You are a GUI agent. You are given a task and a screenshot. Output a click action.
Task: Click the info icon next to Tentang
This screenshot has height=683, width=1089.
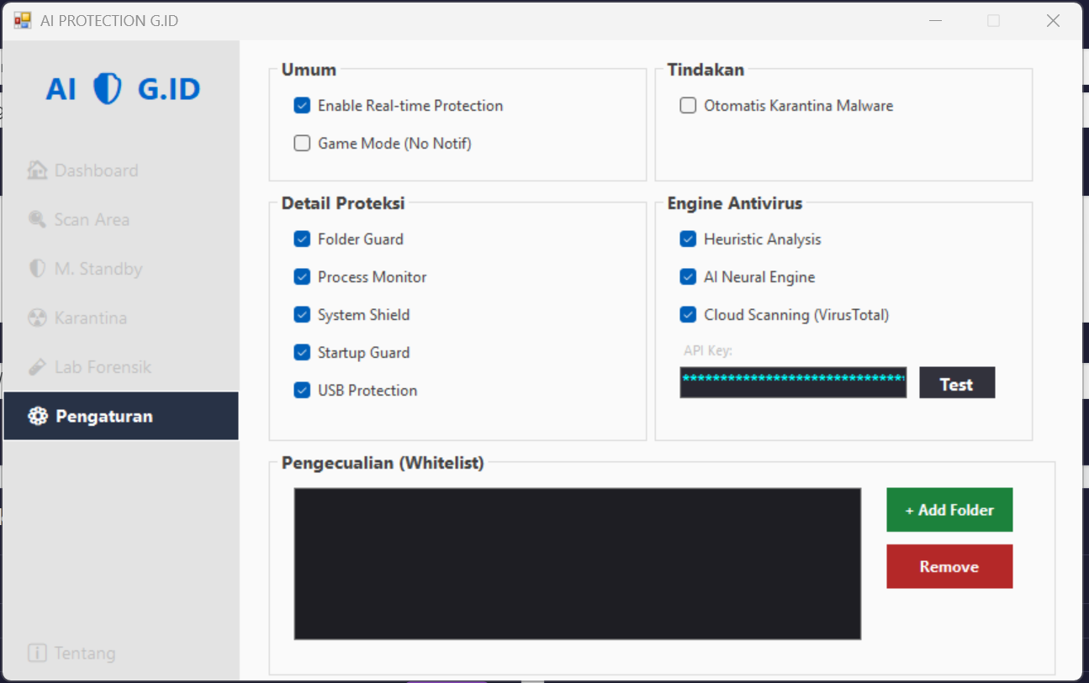[37, 653]
